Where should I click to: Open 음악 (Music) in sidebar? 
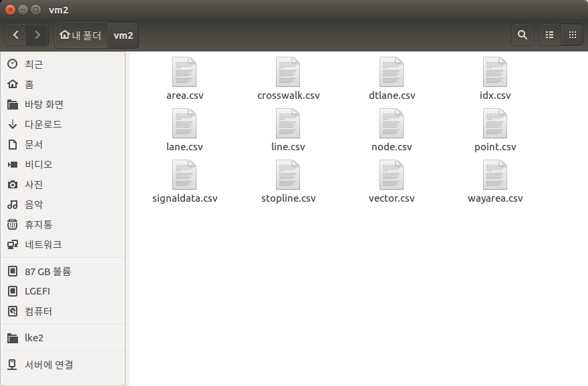[x=63, y=204]
